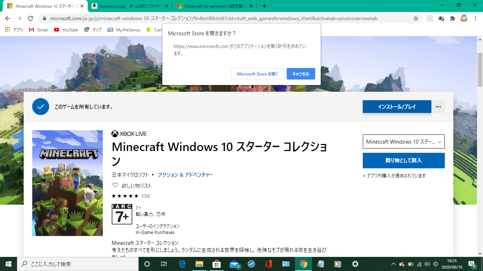This screenshot has height=271, width=483.
Task: Reload the page with the refresh icon
Action: click(30, 18)
